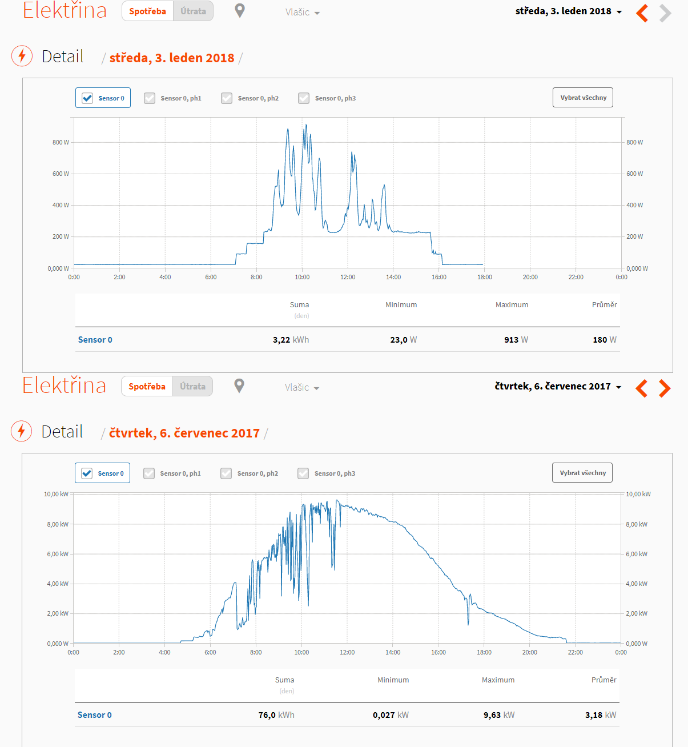Screen dimensions: 688x747
Task: Open Vlašic location dropdown in top header
Action: click(x=303, y=12)
